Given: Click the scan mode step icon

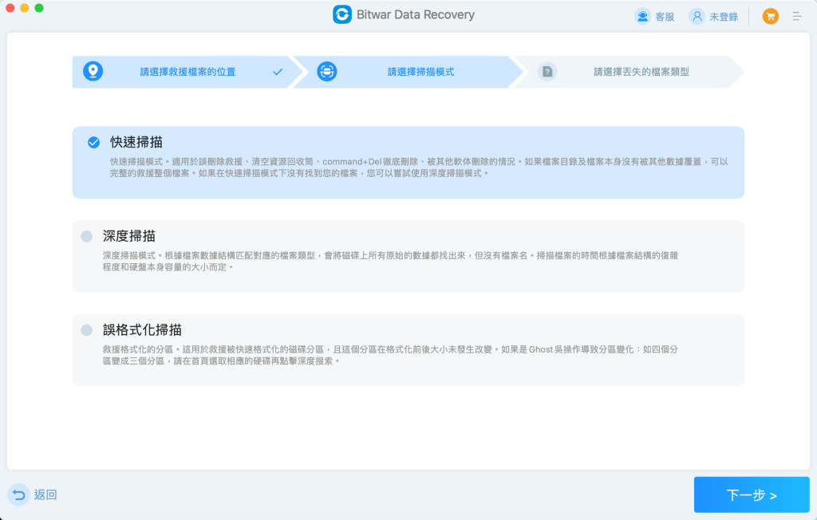Looking at the screenshot, I should [326, 72].
